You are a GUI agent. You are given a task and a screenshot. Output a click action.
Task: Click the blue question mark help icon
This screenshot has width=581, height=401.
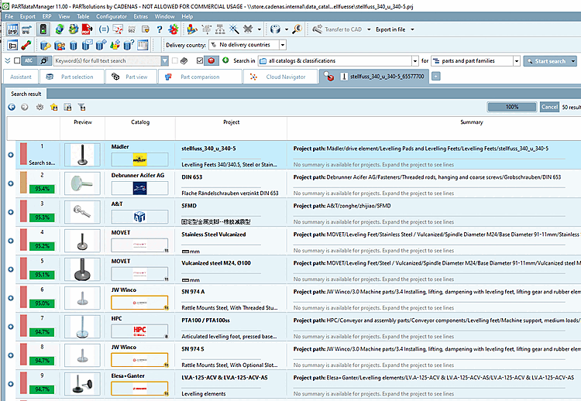(159, 29)
